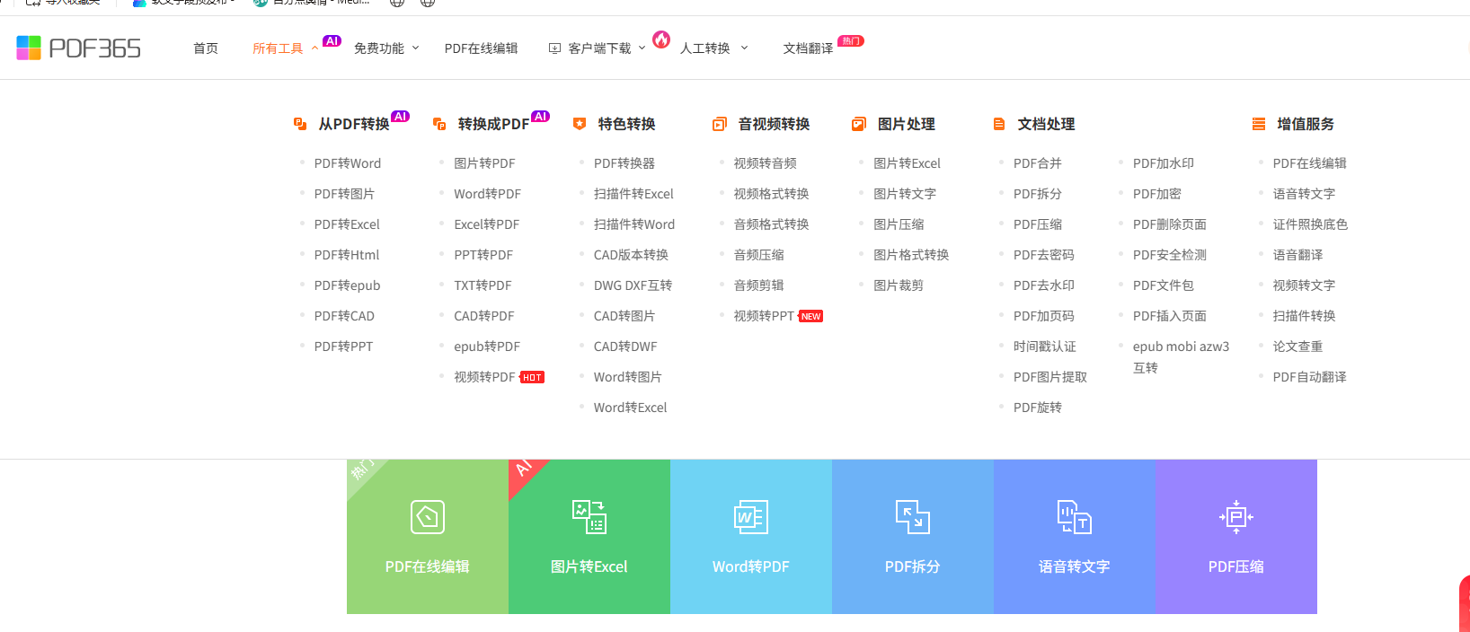Go to the 首页 menu item
The width and height of the screenshot is (1470, 632).
click(206, 48)
